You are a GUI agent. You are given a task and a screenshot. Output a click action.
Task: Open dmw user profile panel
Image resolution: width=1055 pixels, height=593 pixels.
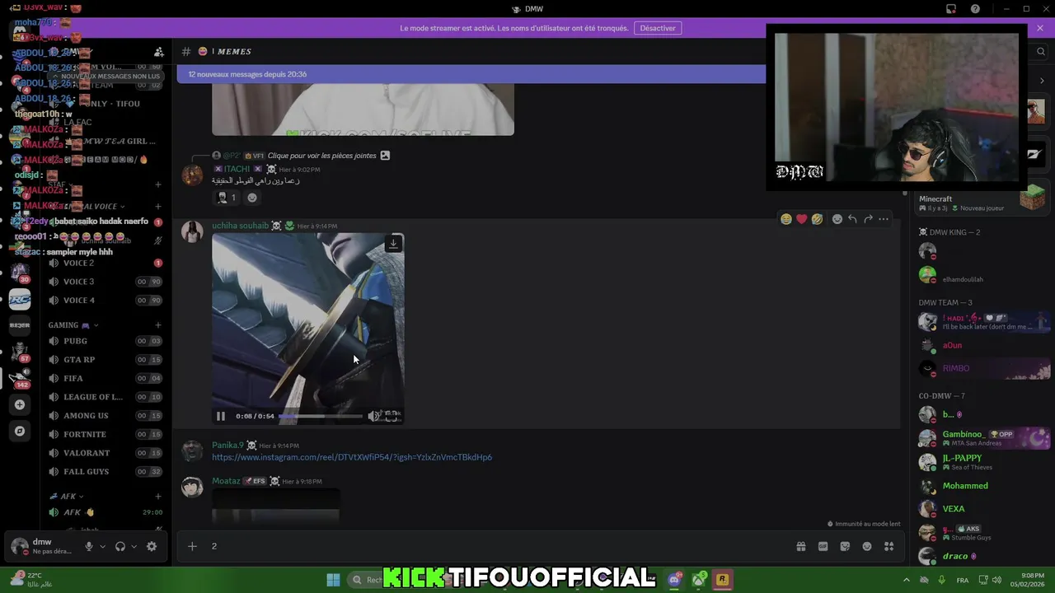pos(43,546)
